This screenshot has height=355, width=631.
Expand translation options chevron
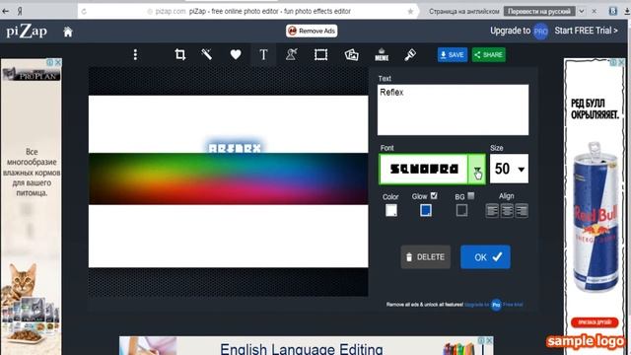tap(582, 11)
